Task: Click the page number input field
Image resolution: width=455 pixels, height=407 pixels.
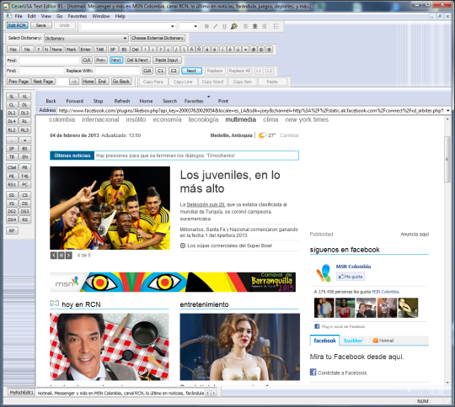Action: 62,82
